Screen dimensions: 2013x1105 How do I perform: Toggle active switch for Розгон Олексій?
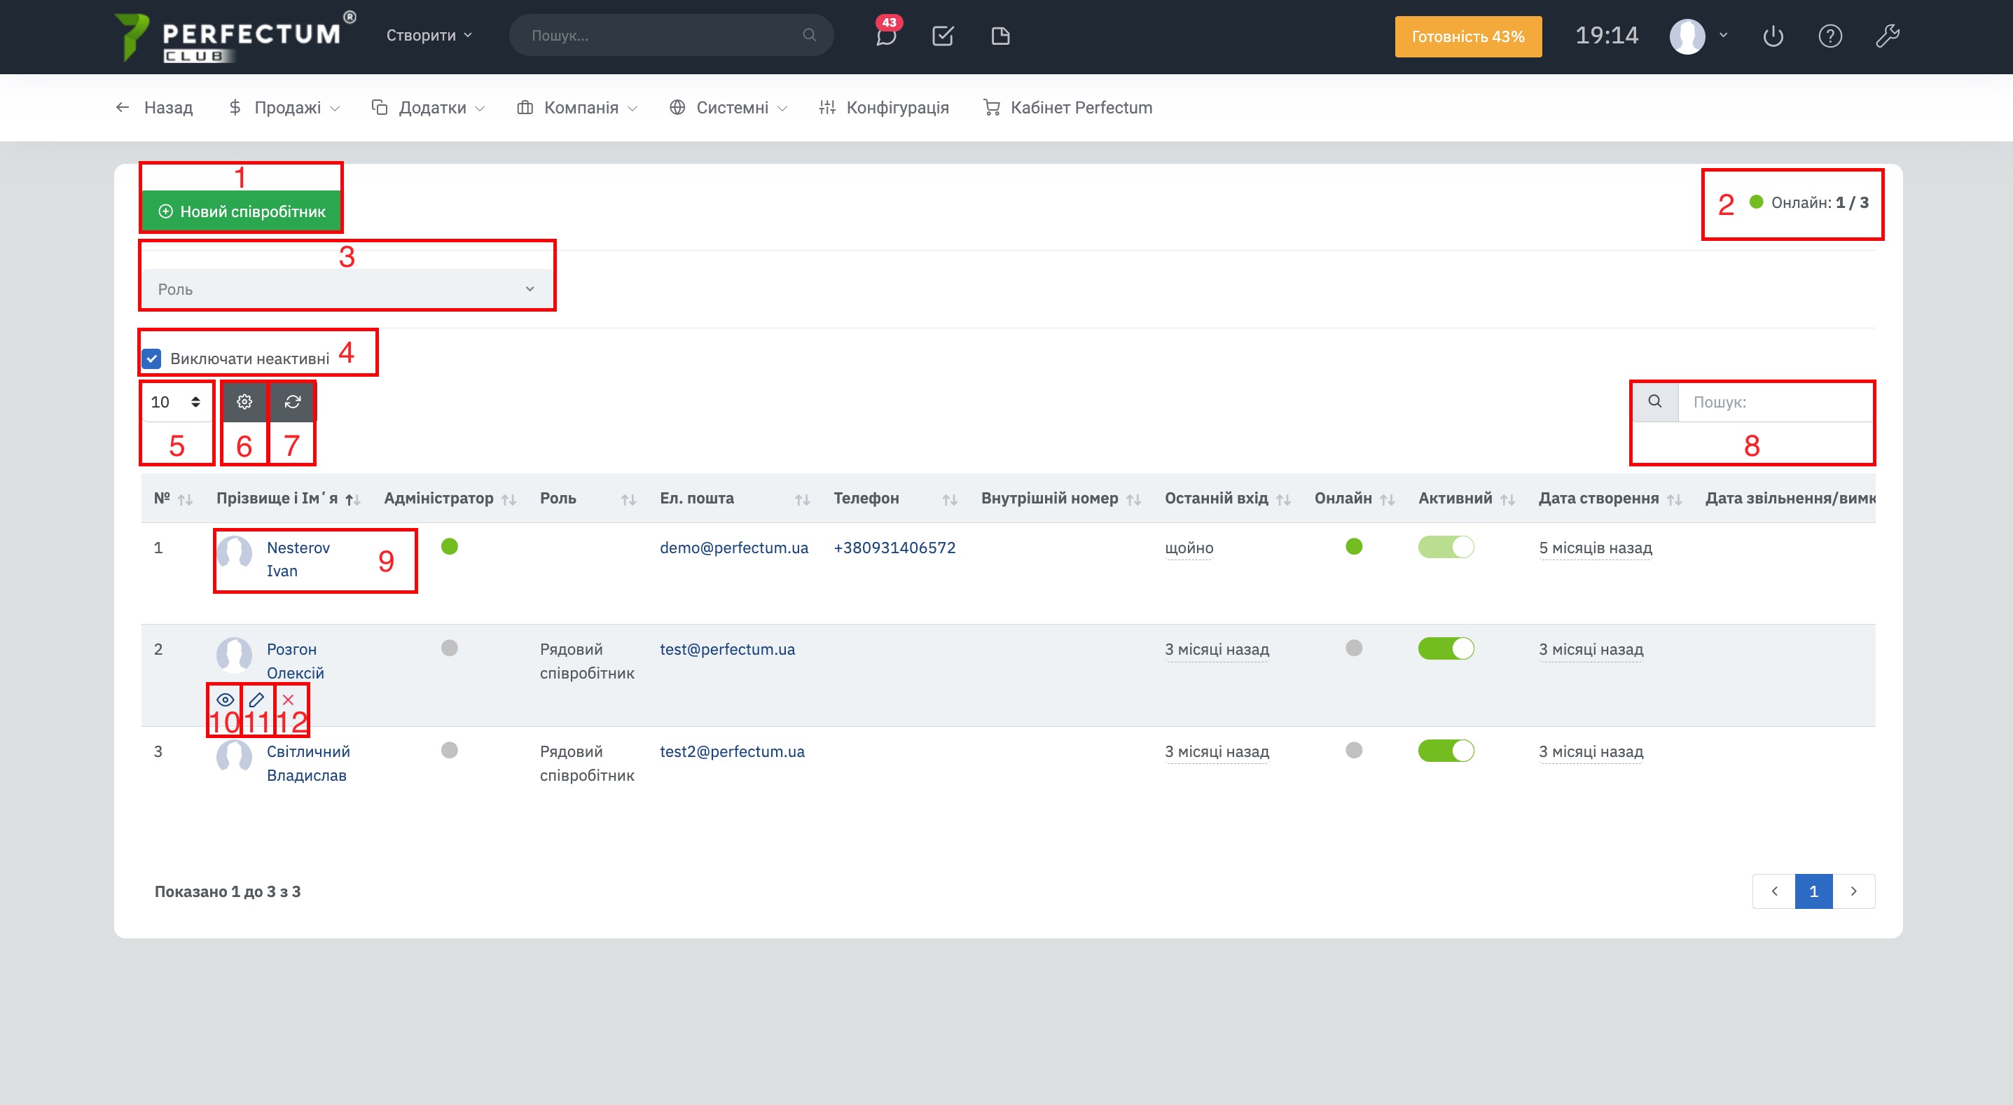click(x=1446, y=648)
